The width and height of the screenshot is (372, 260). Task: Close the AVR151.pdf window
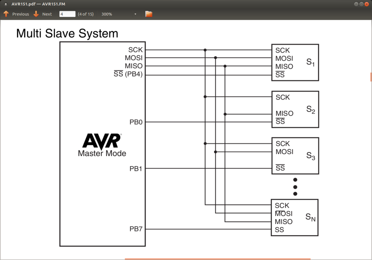pos(367,3)
